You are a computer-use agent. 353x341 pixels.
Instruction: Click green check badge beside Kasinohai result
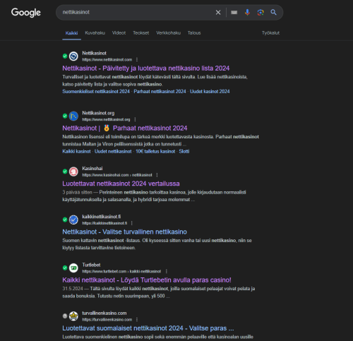pyautogui.click(x=65, y=172)
